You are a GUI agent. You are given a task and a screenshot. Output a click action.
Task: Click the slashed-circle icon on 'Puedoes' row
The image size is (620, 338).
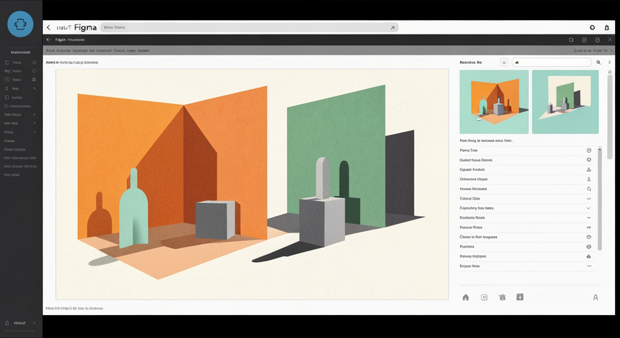click(x=588, y=247)
